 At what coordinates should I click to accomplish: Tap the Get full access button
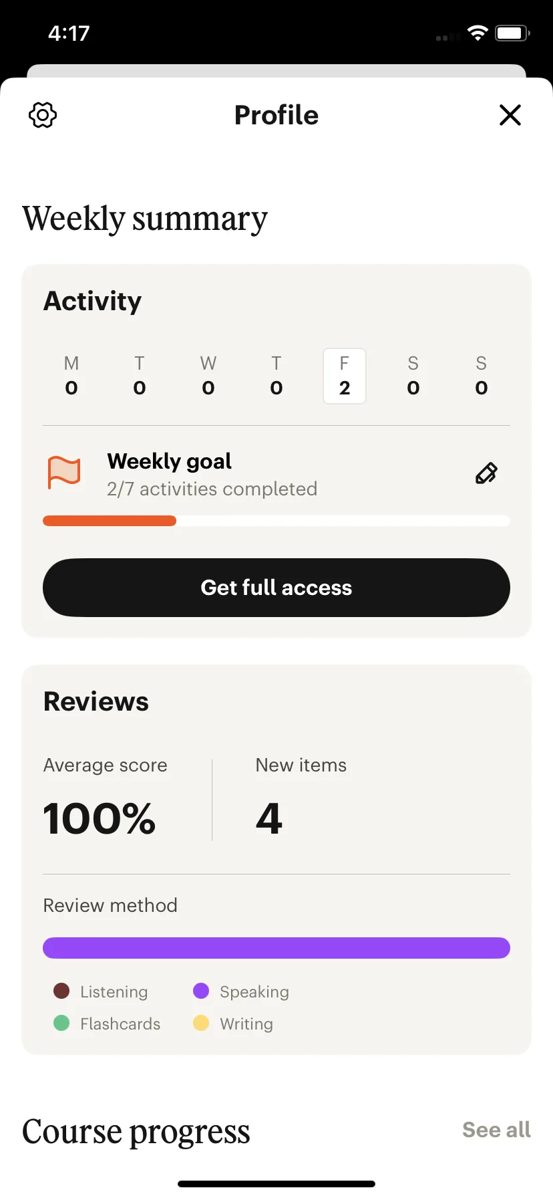pos(276,588)
